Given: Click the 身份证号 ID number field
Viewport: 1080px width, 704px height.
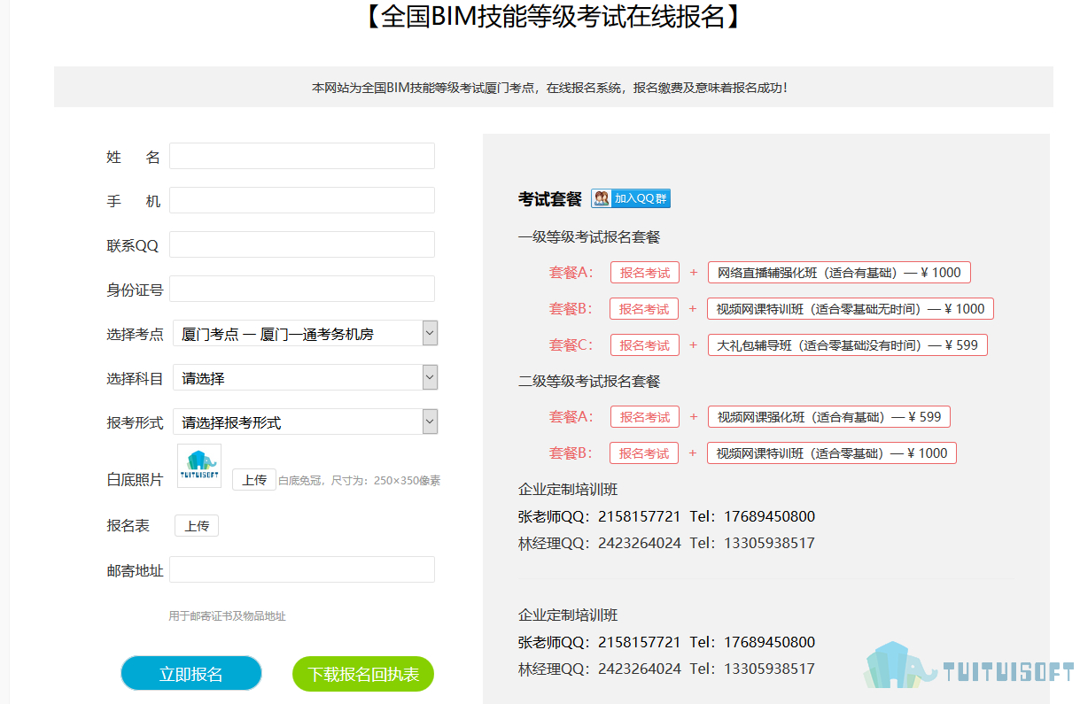Looking at the screenshot, I should (x=302, y=289).
